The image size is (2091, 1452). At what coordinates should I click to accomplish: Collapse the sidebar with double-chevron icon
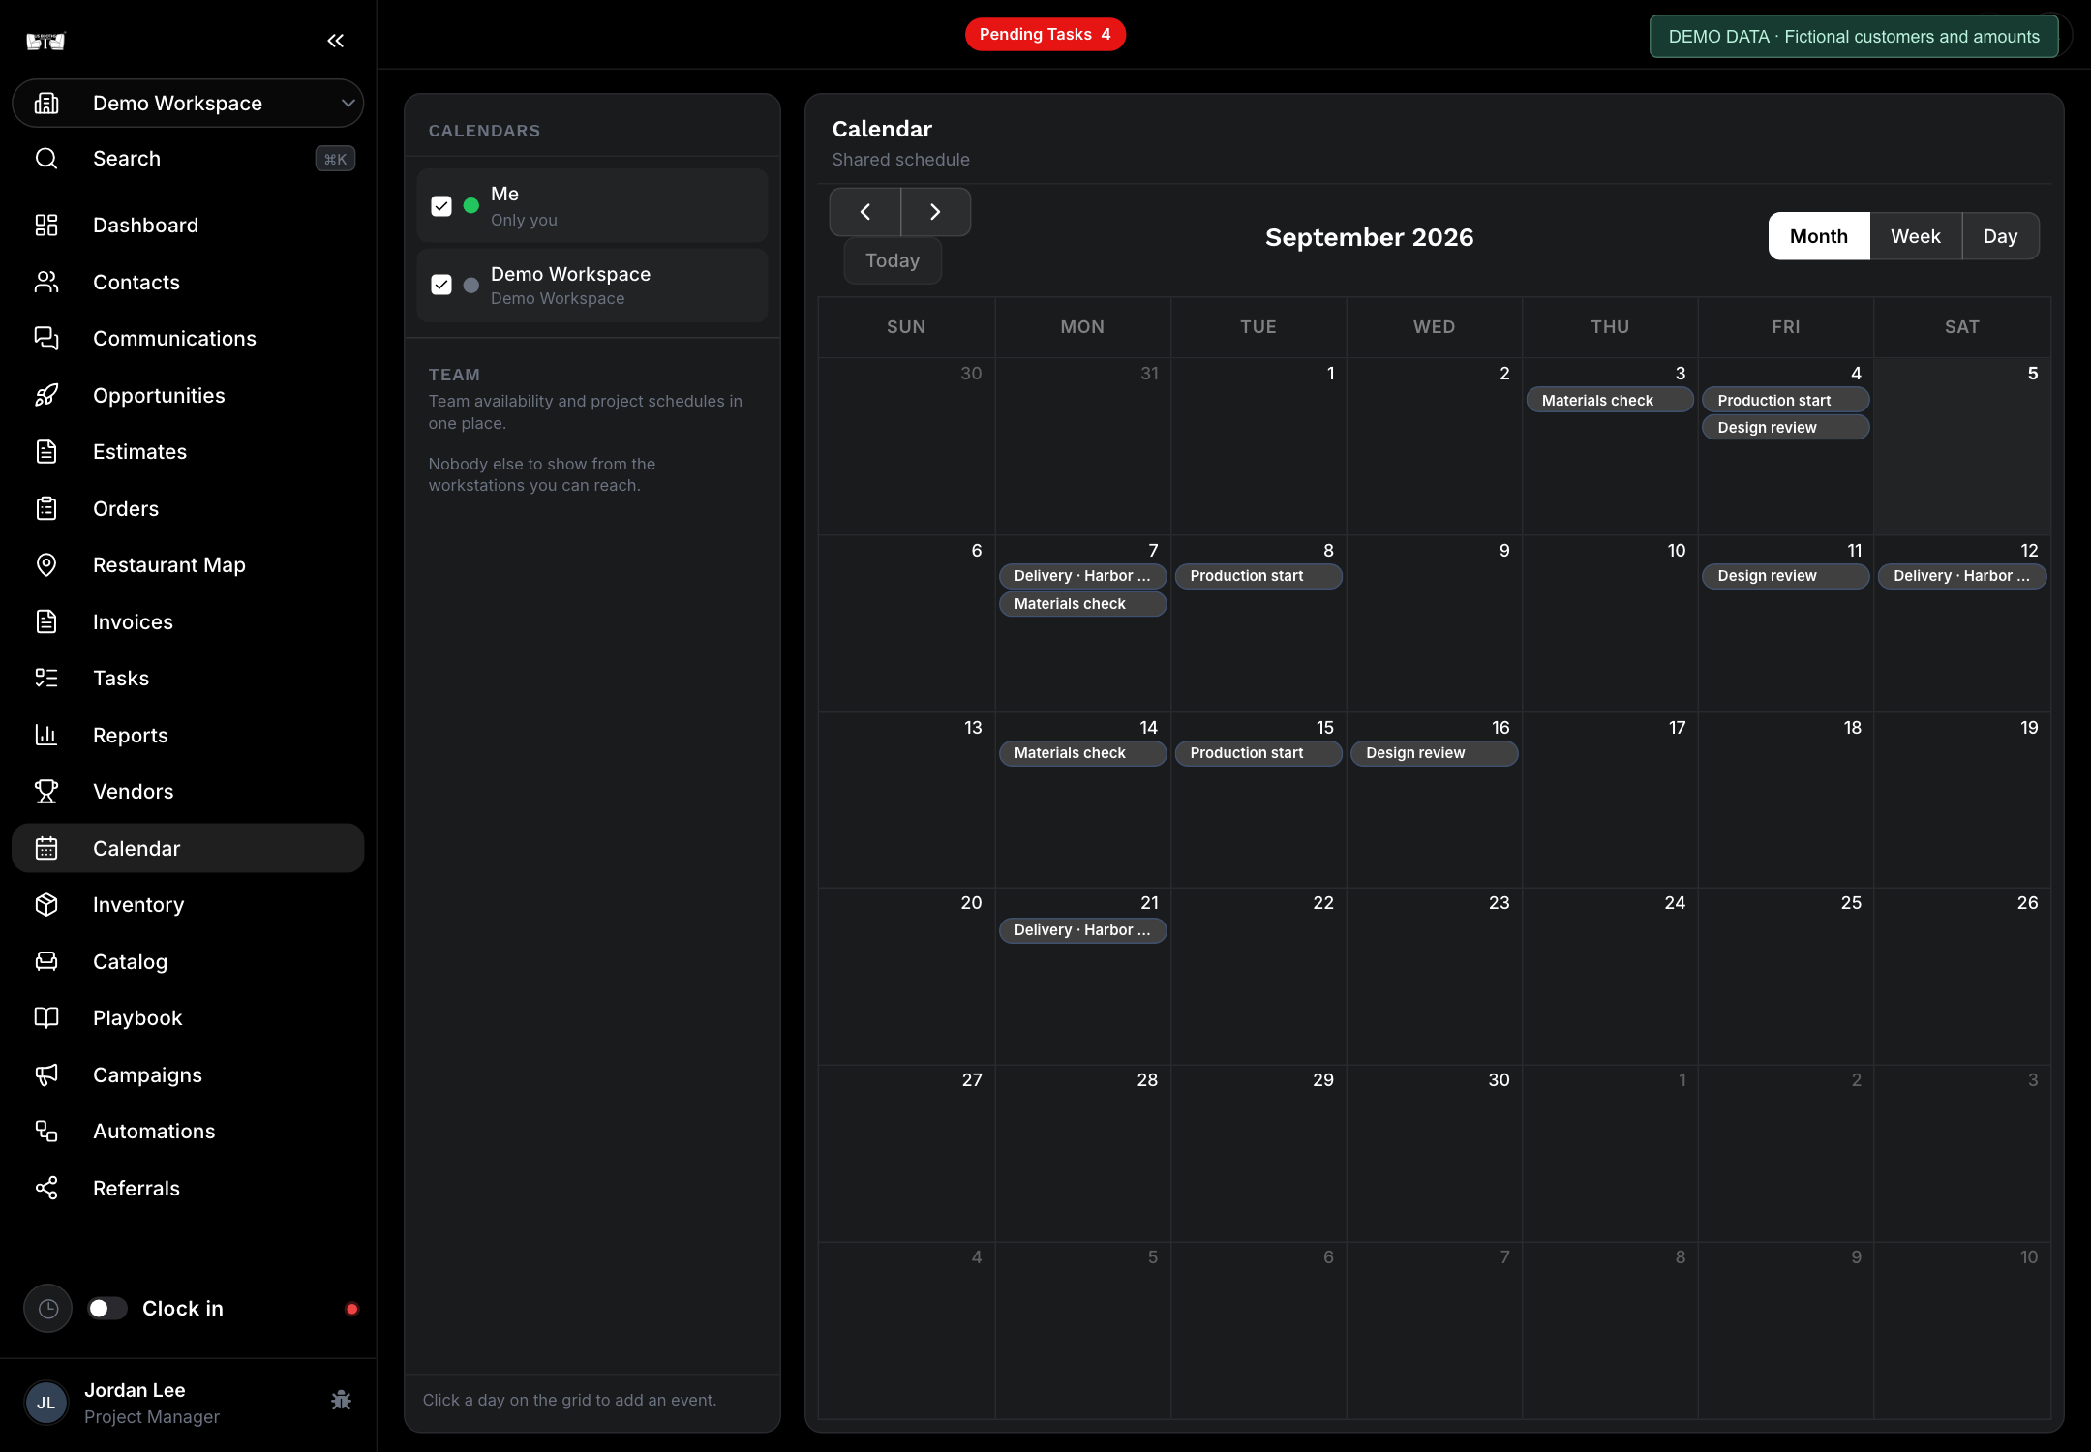point(335,41)
